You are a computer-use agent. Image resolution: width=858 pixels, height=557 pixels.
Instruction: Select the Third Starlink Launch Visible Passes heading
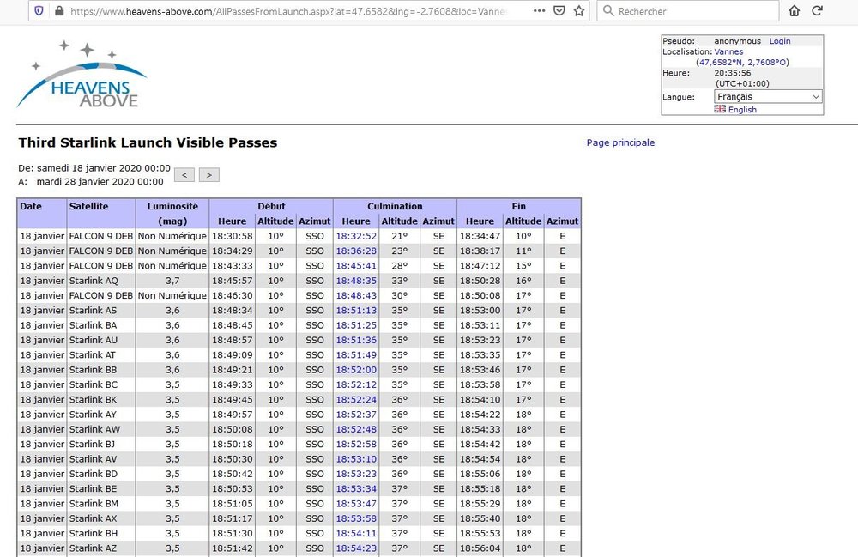click(148, 142)
